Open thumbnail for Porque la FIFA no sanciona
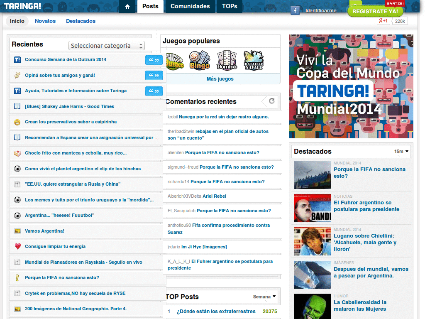 coord(313,175)
